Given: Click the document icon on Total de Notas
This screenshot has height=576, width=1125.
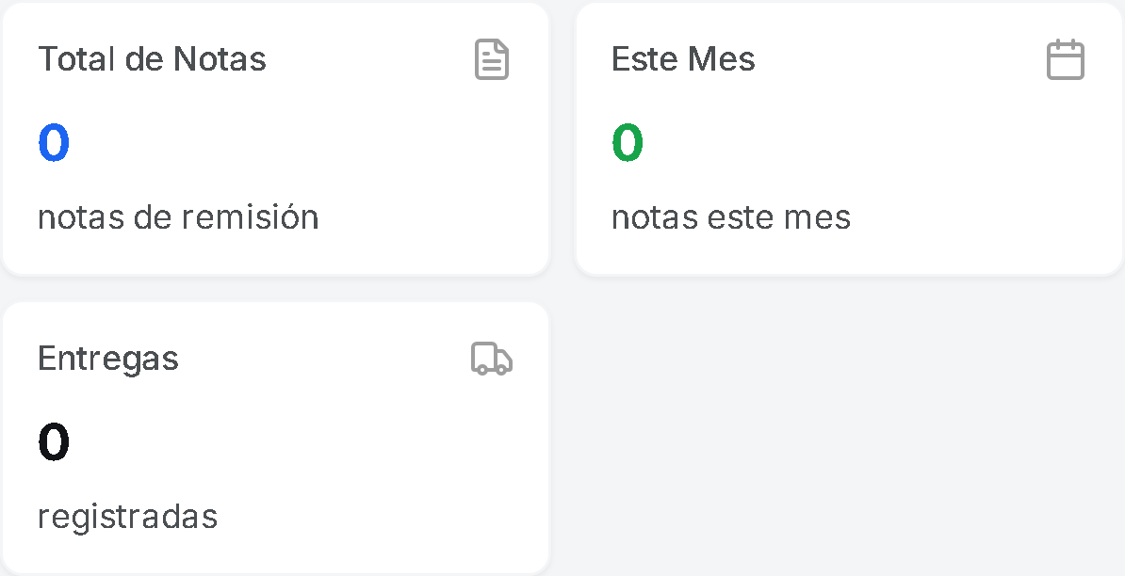Looking at the screenshot, I should 491,59.
